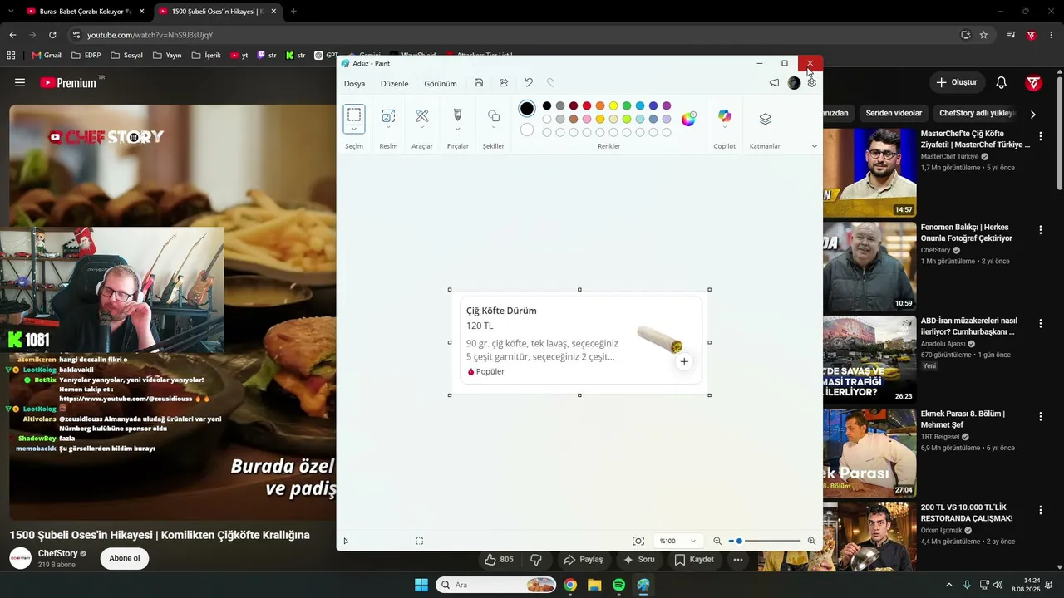Choose the yellow color swatch in Paint

[x=613, y=105]
